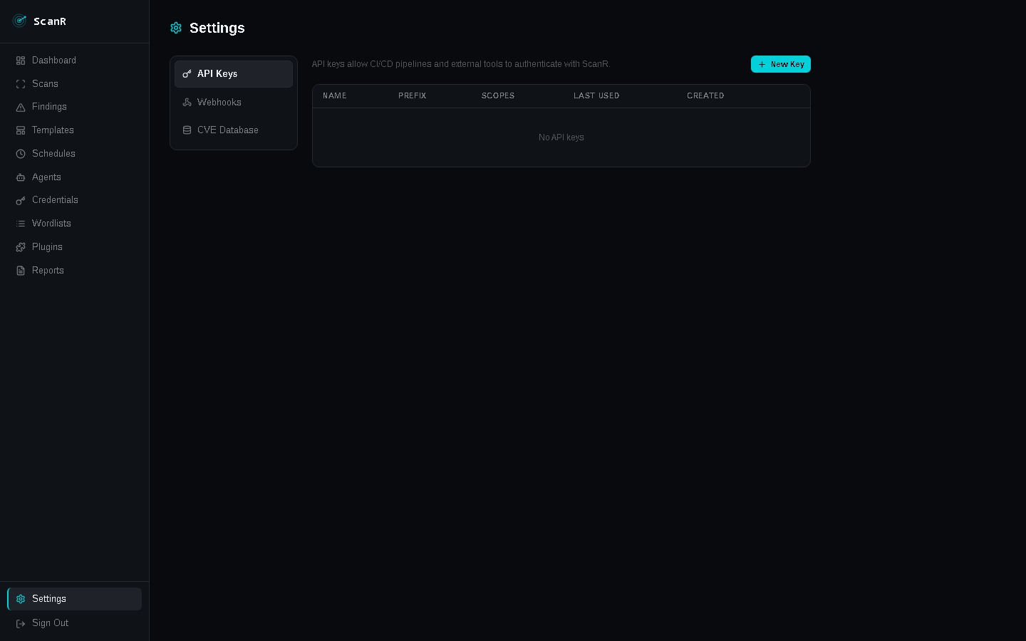The width and height of the screenshot is (1026, 641).
Task: Navigate to Wordlists
Action: (x=75, y=224)
